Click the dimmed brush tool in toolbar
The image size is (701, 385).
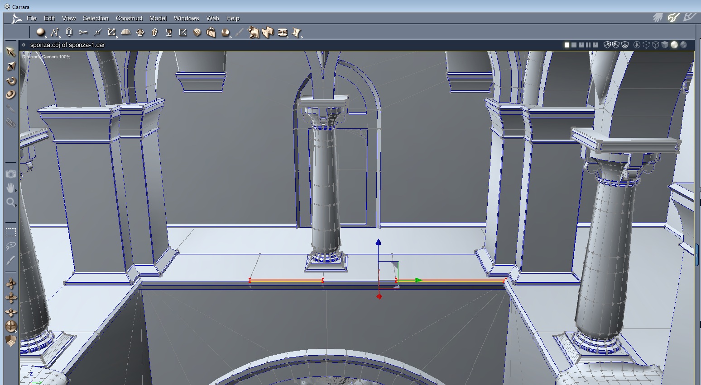pos(240,32)
